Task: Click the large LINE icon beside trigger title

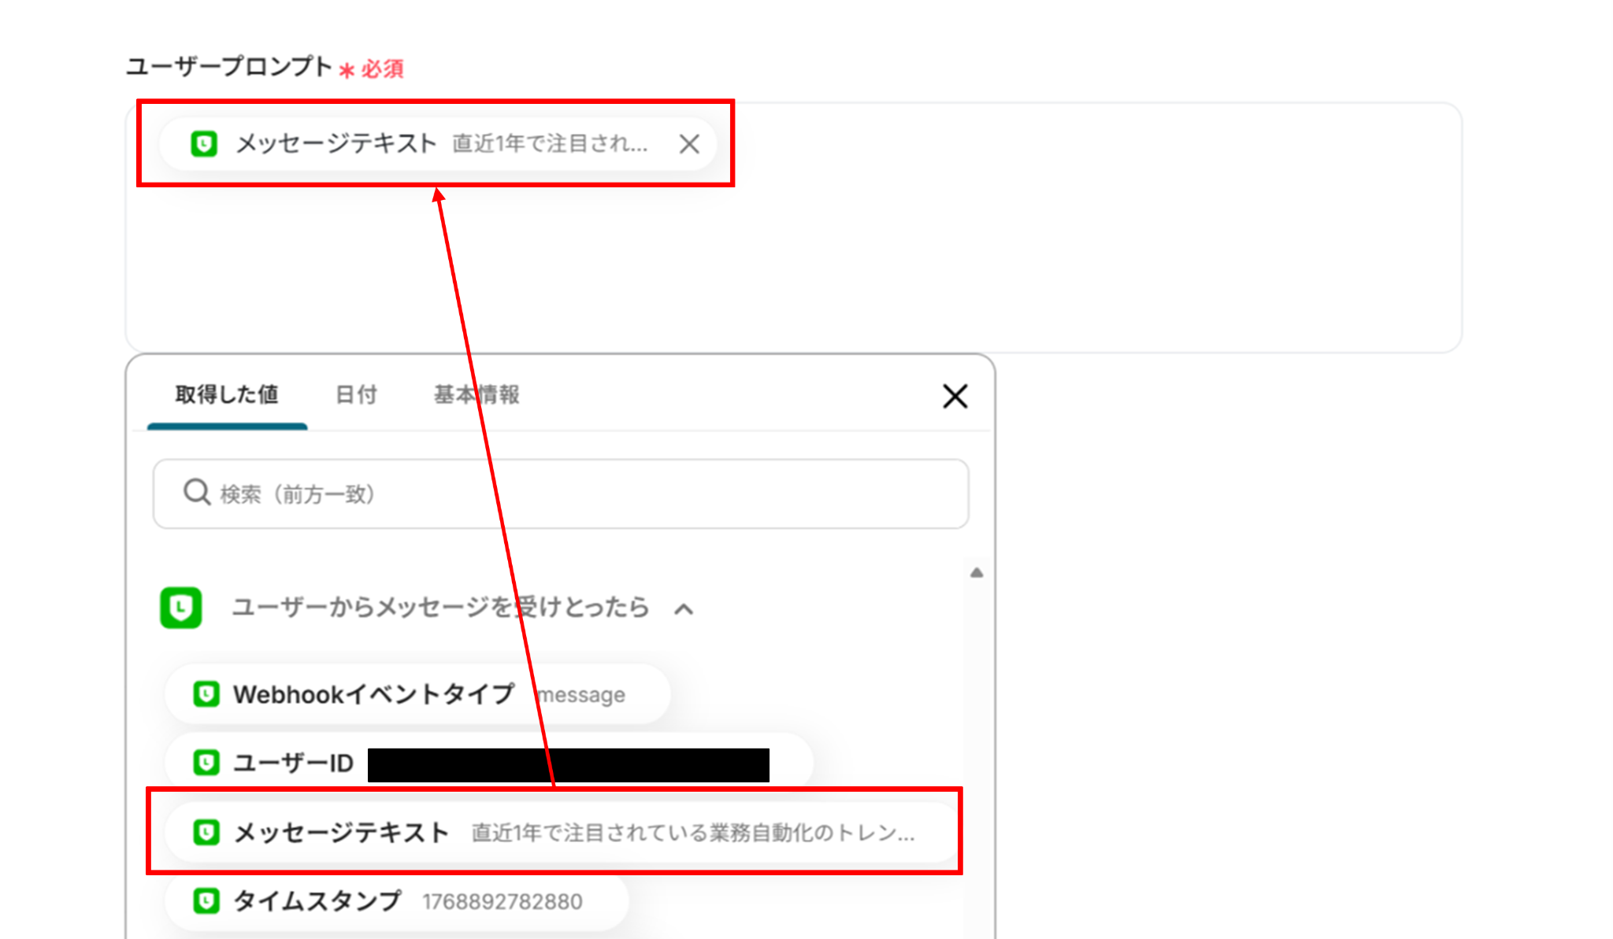Action: click(181, 608)
